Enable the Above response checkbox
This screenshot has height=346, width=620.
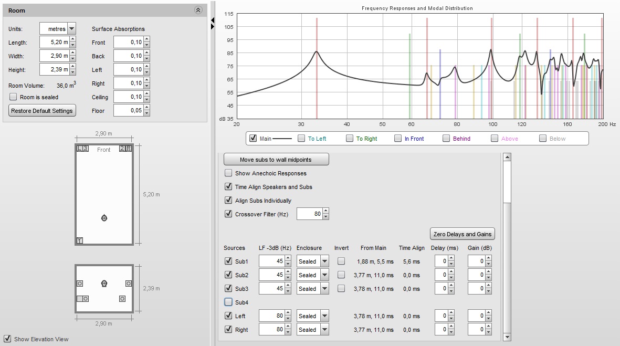(x=494, y=139)
